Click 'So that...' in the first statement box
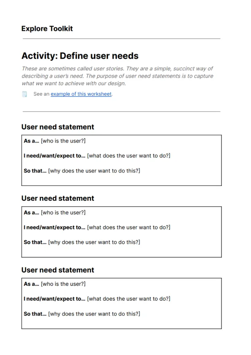 point(35,171)
